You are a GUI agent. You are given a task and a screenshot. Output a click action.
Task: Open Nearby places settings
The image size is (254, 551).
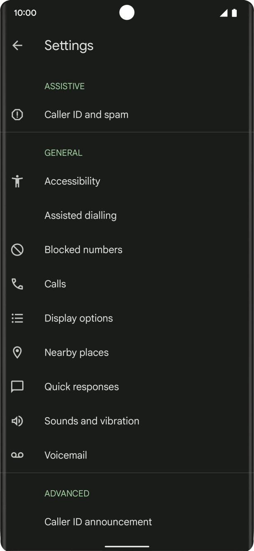[76, 352]
